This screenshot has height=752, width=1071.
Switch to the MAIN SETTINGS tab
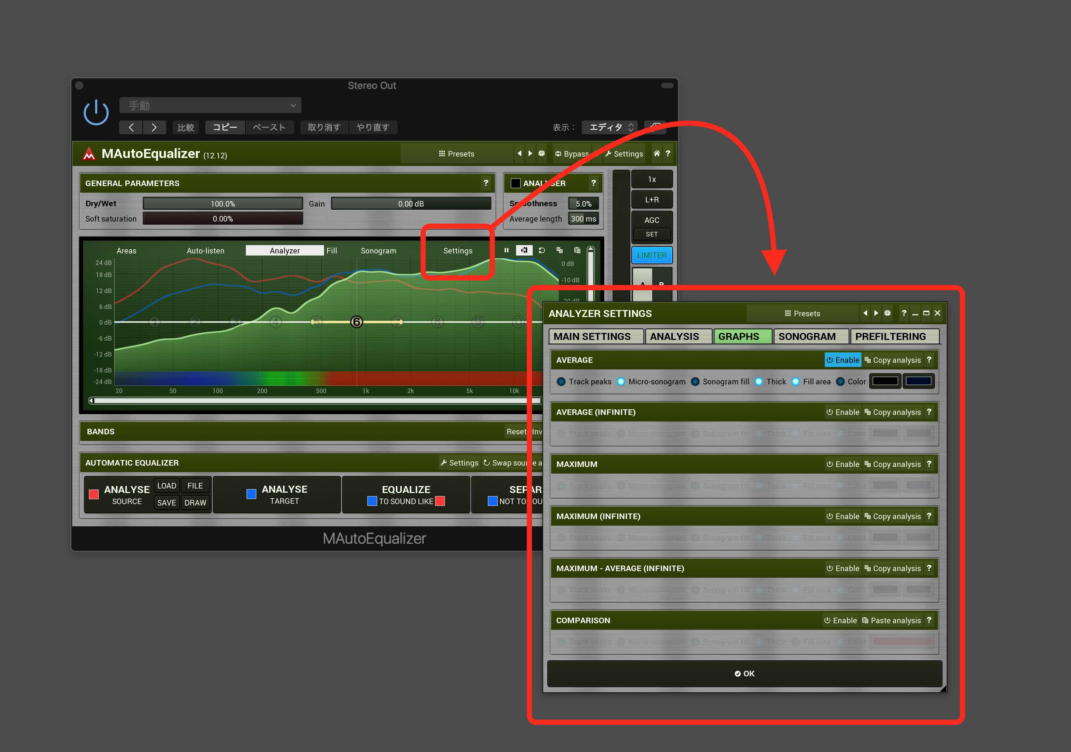click(x=592, y=336)
